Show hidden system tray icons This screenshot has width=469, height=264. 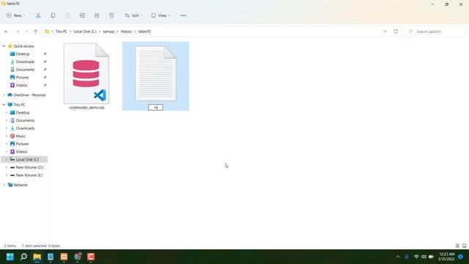(x=398, y=257)
